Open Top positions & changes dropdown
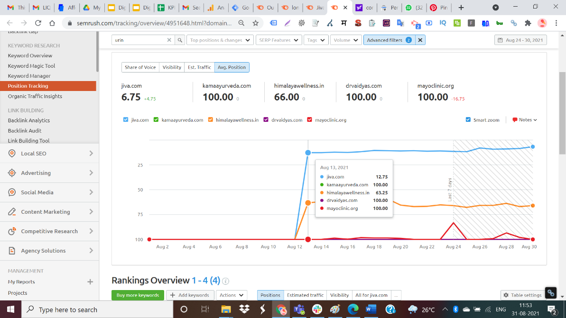 220,40
